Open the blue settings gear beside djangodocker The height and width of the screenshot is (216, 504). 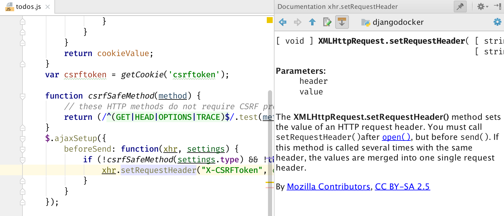[x=497, y=22]
